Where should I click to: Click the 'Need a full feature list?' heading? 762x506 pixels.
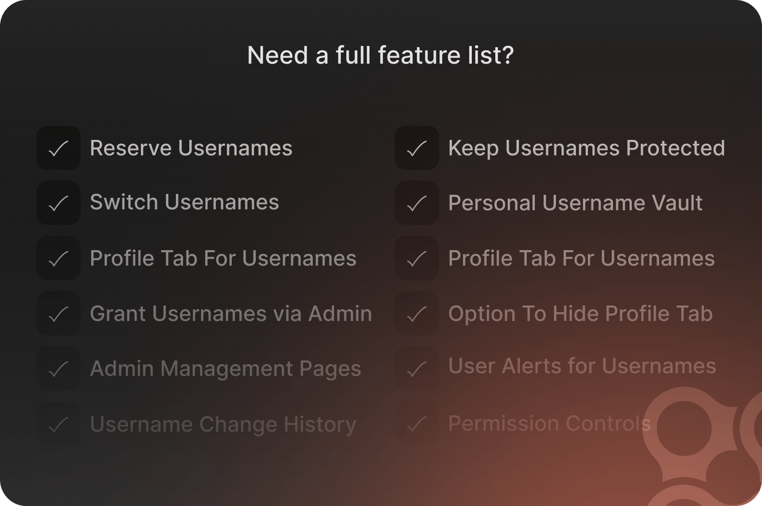tap(380, 55)
